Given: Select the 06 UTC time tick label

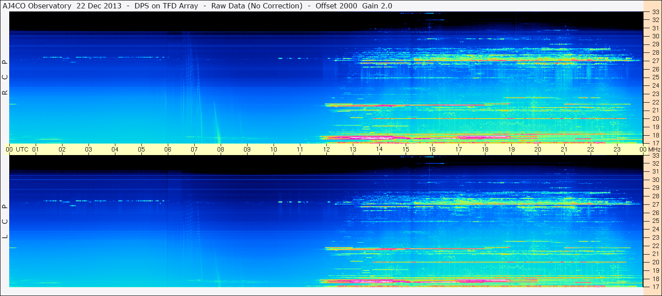Looking at the screenshot, I should (x=168, y=149).
